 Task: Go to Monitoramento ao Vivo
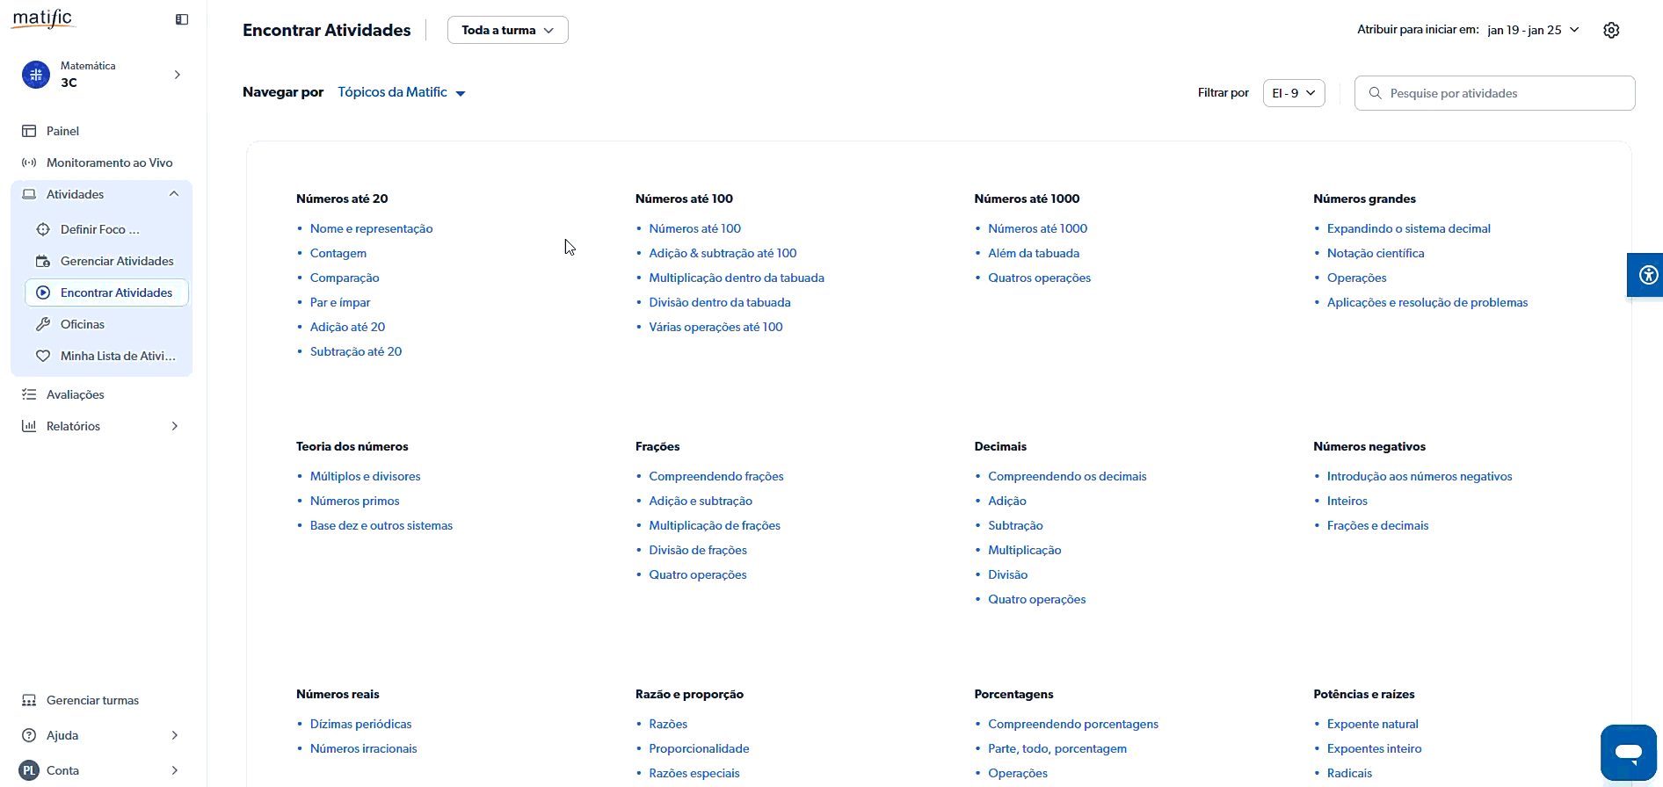109,162
